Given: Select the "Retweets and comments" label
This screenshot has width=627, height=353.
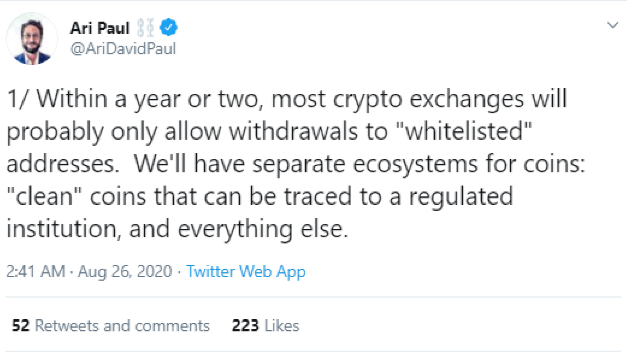Looking at the screenshot, I should tap(122, 326).
